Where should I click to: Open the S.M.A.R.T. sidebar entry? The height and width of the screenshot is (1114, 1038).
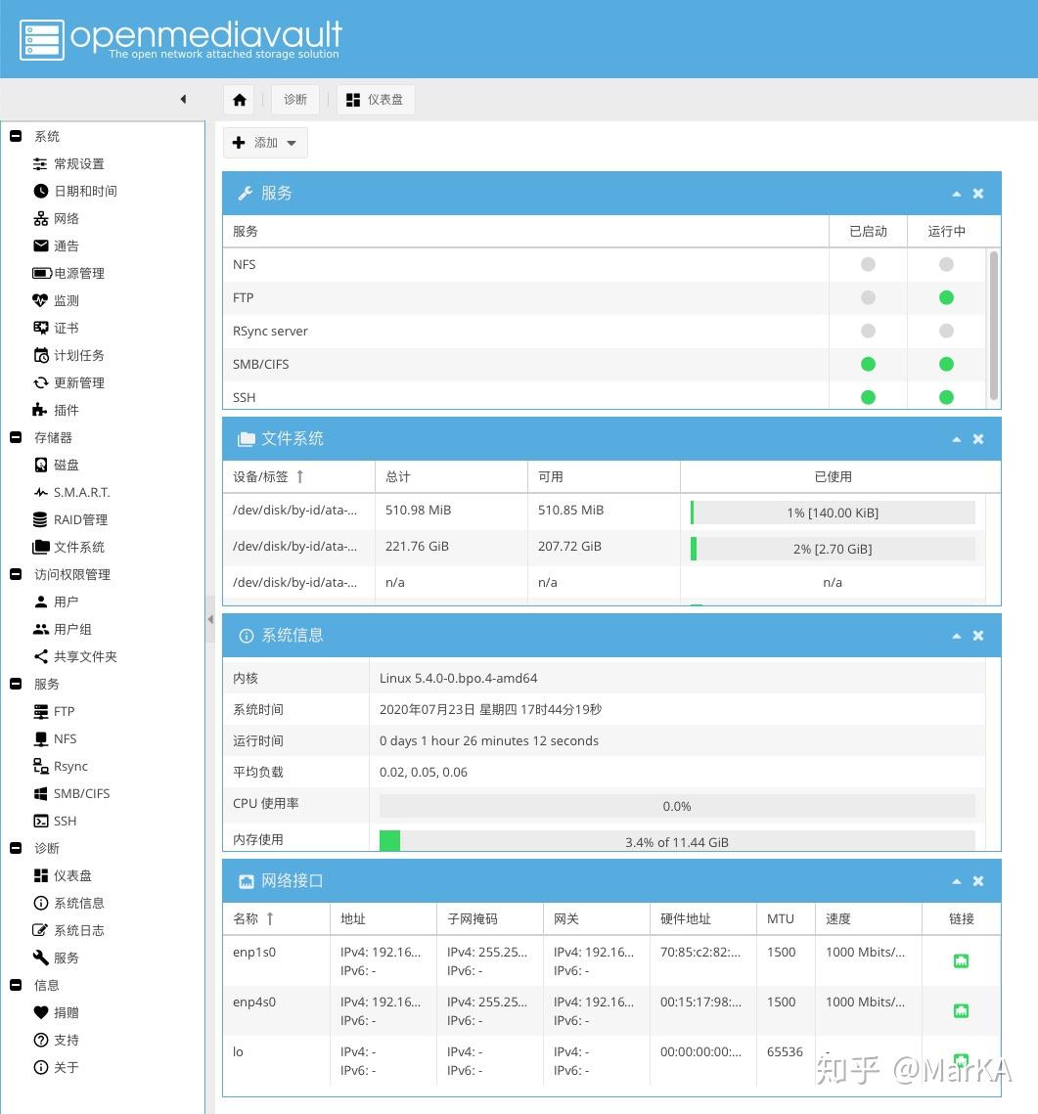(71, 492)
